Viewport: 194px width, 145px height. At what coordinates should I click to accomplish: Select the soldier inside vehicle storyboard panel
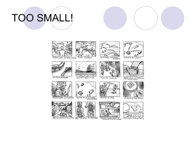[110, 110]
